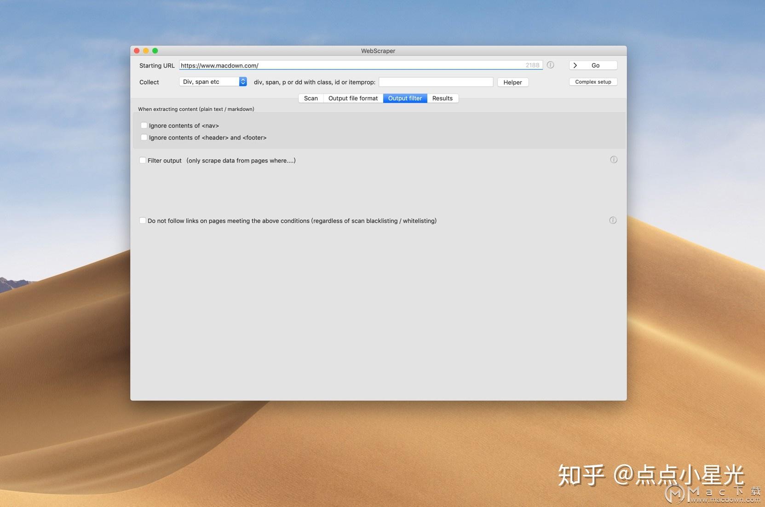This screenshot has width=765, height=507.
Task: Click the Go button
Action: tap(593, 65)
